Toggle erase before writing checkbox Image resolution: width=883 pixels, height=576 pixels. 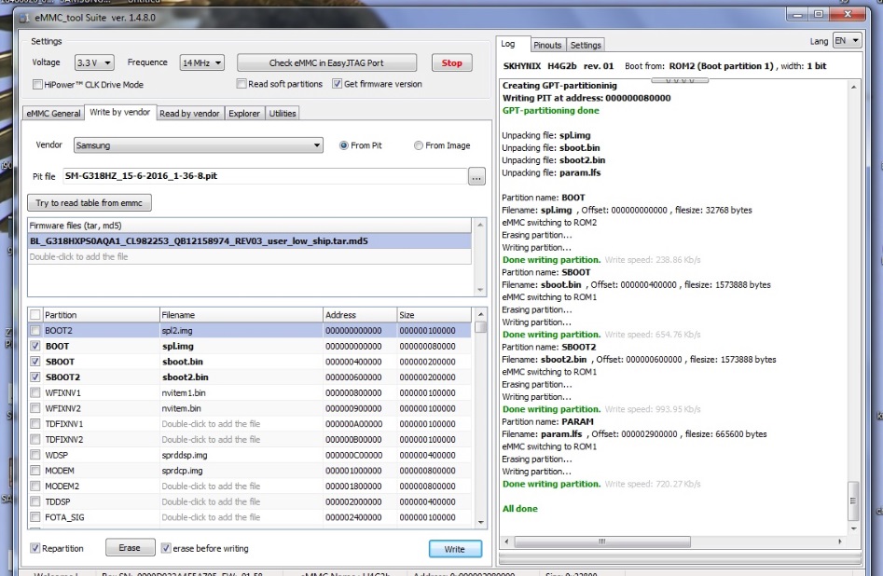(166, 548)
